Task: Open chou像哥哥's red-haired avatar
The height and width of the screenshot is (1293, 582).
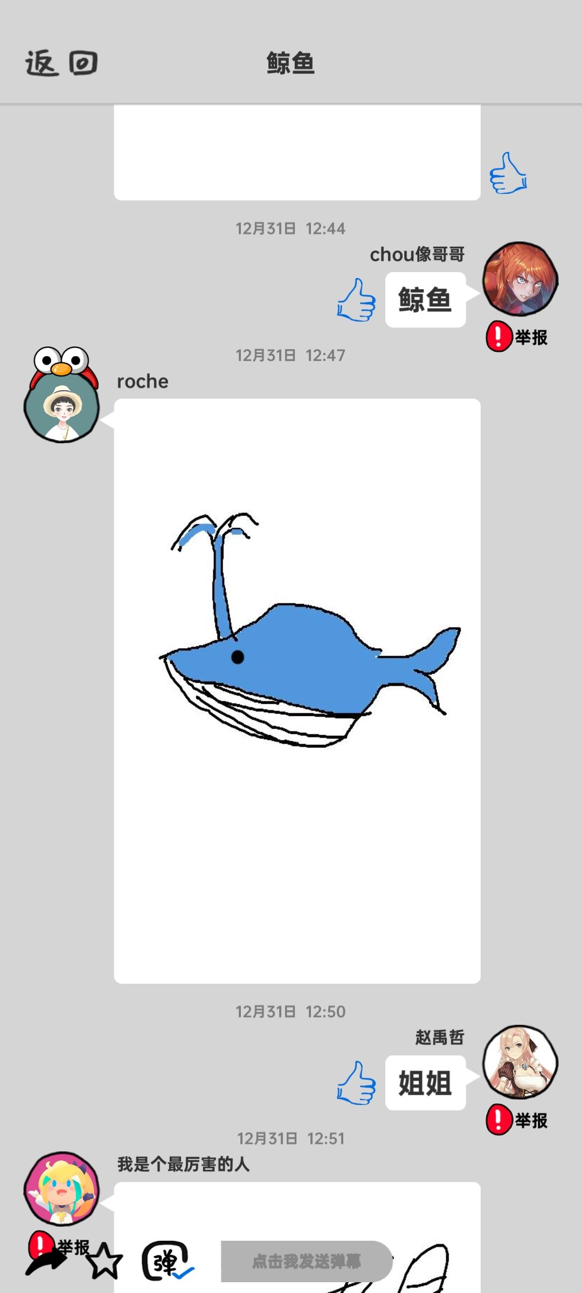Action: click(520, 279)
